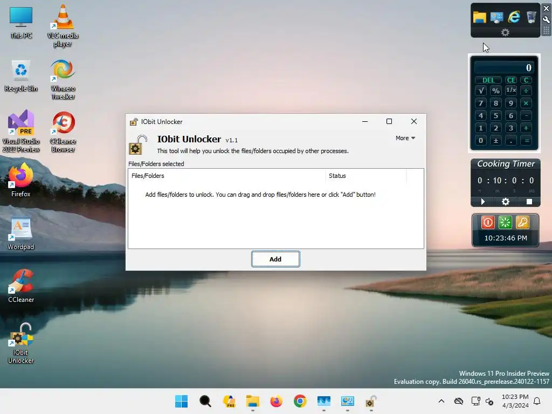
Task: Click the wrench options icon on launcher gadget
Action: coord(547,20)
